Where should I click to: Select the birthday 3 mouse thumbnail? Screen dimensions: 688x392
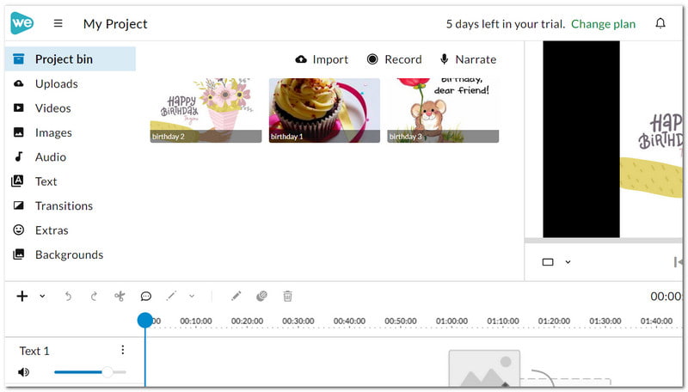pyautogui.click(x=443, y=111)
